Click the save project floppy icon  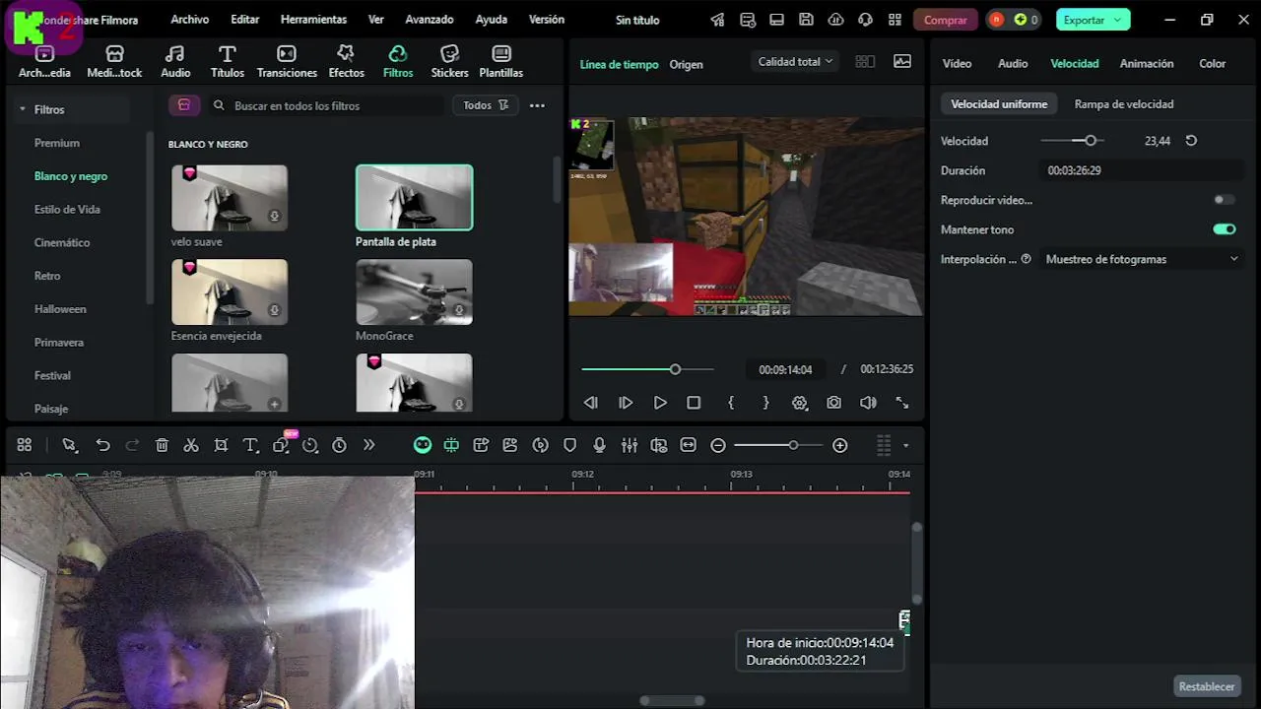[806, 20]
